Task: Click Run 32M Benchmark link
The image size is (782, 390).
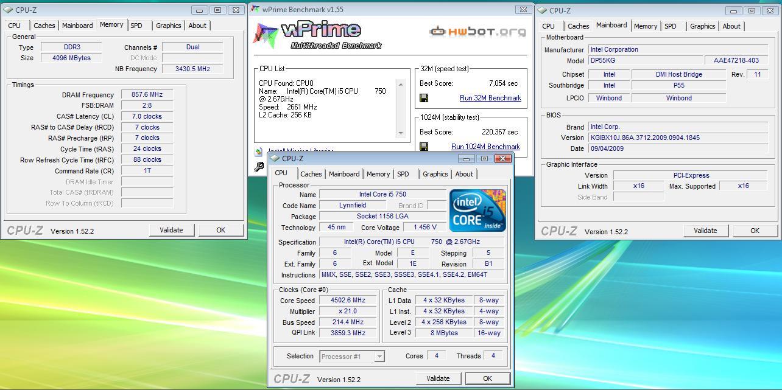Action: 490,98
